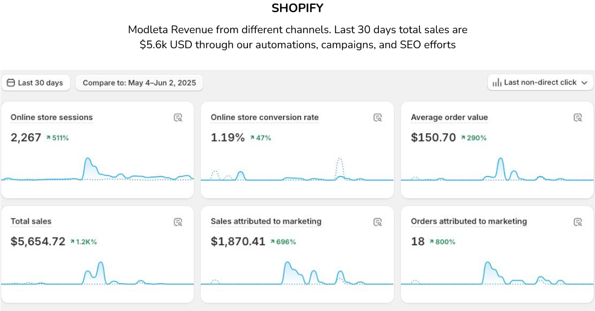Image resolution: width=595 pixels, height=311 pixels.
Task: Open report icon on Online store conversion rate card
Action: pyautogui.click(x=378, y=118)
